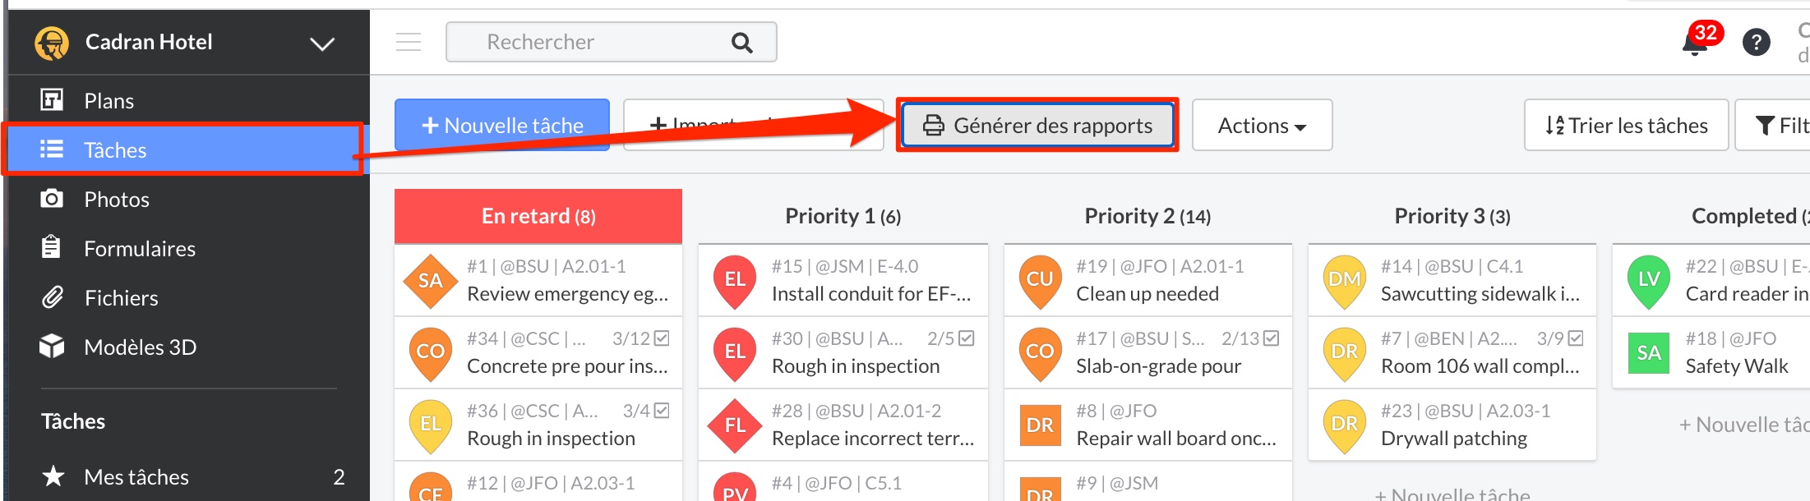Click the LV green pin on task #22

click(x=1648, y=280)
